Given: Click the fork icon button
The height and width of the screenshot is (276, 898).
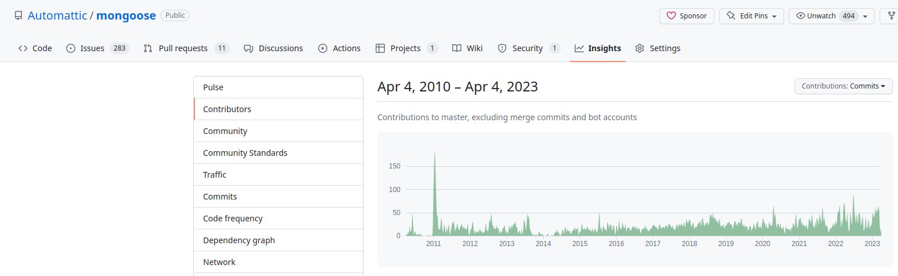Looking at the screenshot, I should (891, 16).
